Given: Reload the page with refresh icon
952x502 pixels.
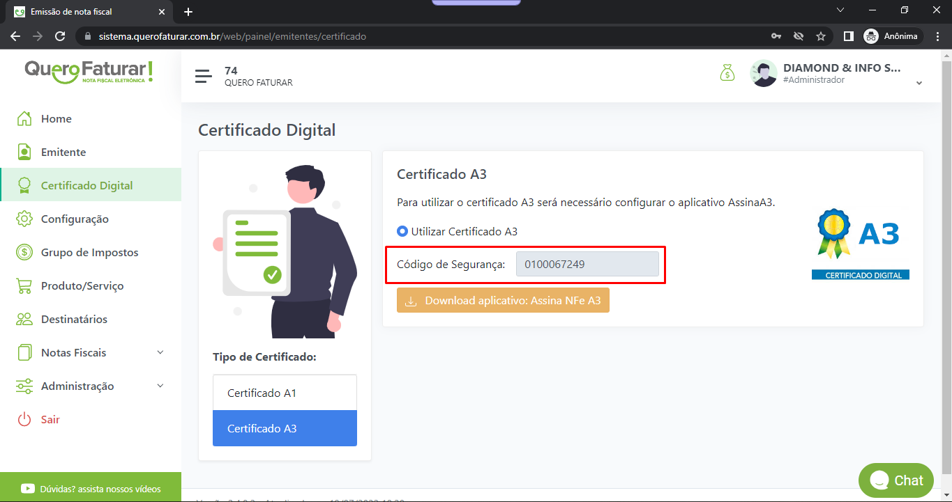Looking at the screenshot, I should (60, 36).
